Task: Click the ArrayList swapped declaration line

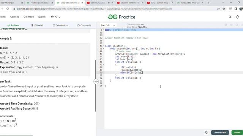Action: tap(150, 54)
